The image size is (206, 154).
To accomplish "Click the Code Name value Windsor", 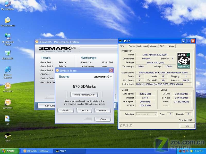I will (x=146, y=59).
